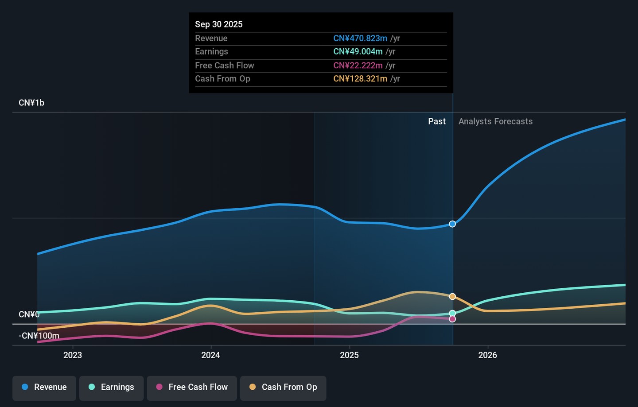
Task: Select the Earnings marker on the chart
Action: [452, 314]
